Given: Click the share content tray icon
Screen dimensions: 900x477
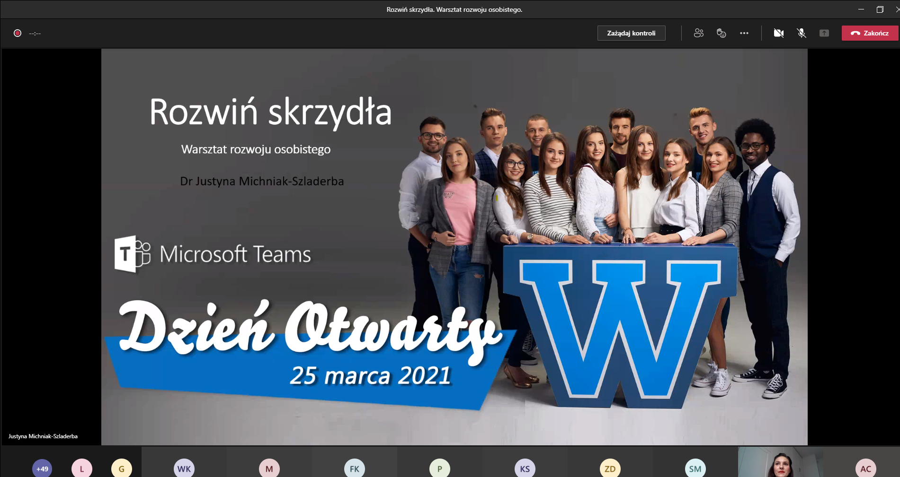Looking at the screenshot, I should click(824, 33).
